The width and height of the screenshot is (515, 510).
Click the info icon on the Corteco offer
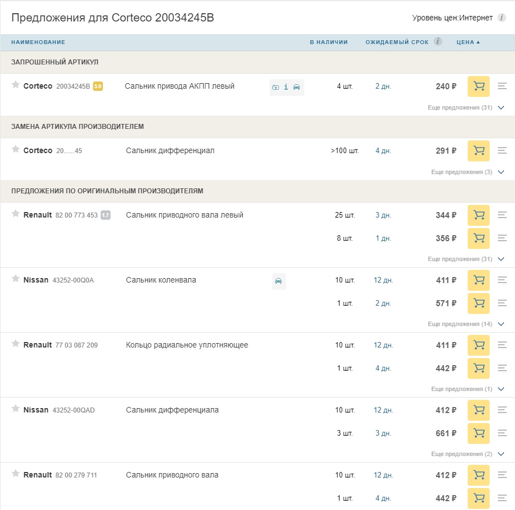[x=286, y=87]
